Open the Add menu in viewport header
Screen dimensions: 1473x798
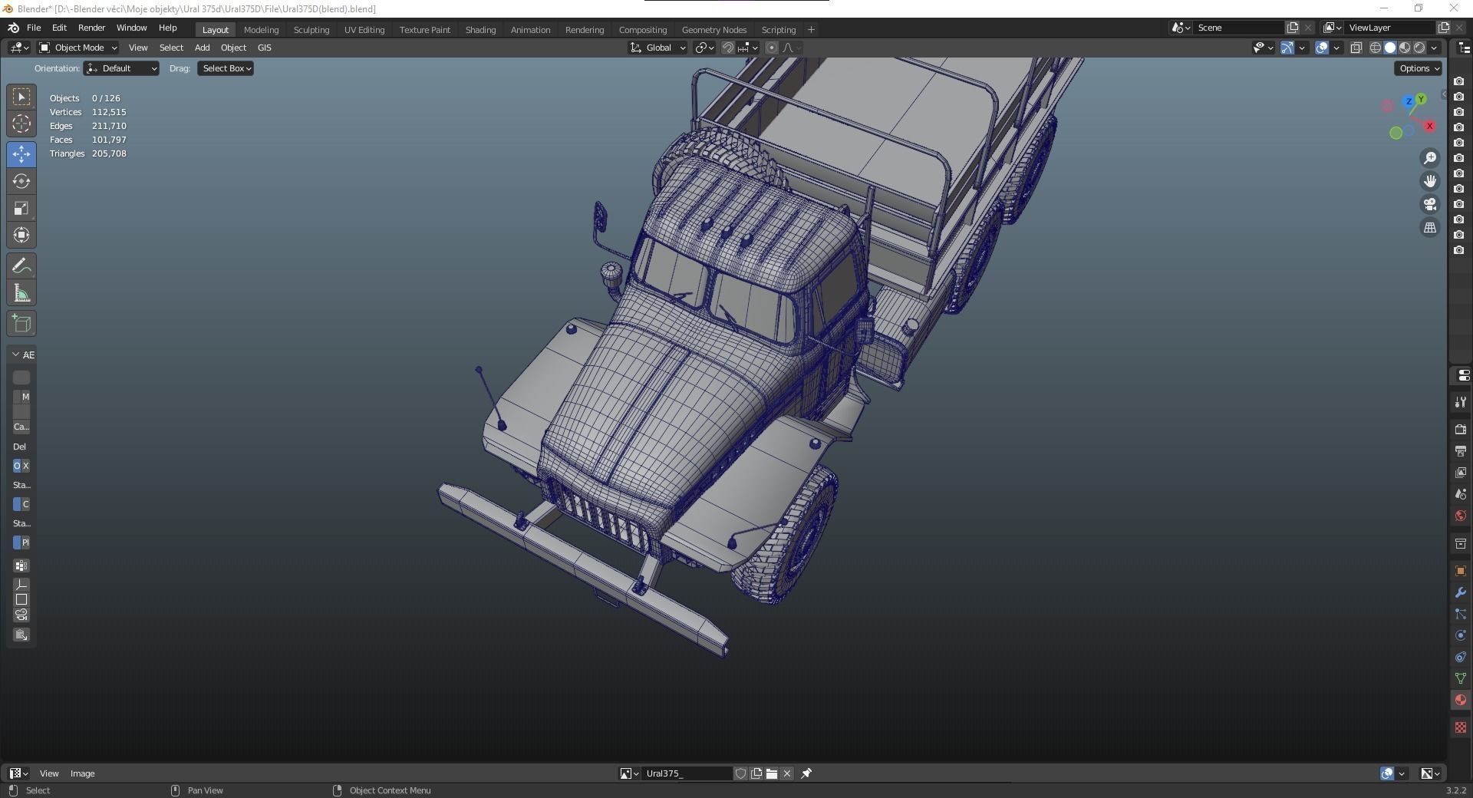pos(202,48)
